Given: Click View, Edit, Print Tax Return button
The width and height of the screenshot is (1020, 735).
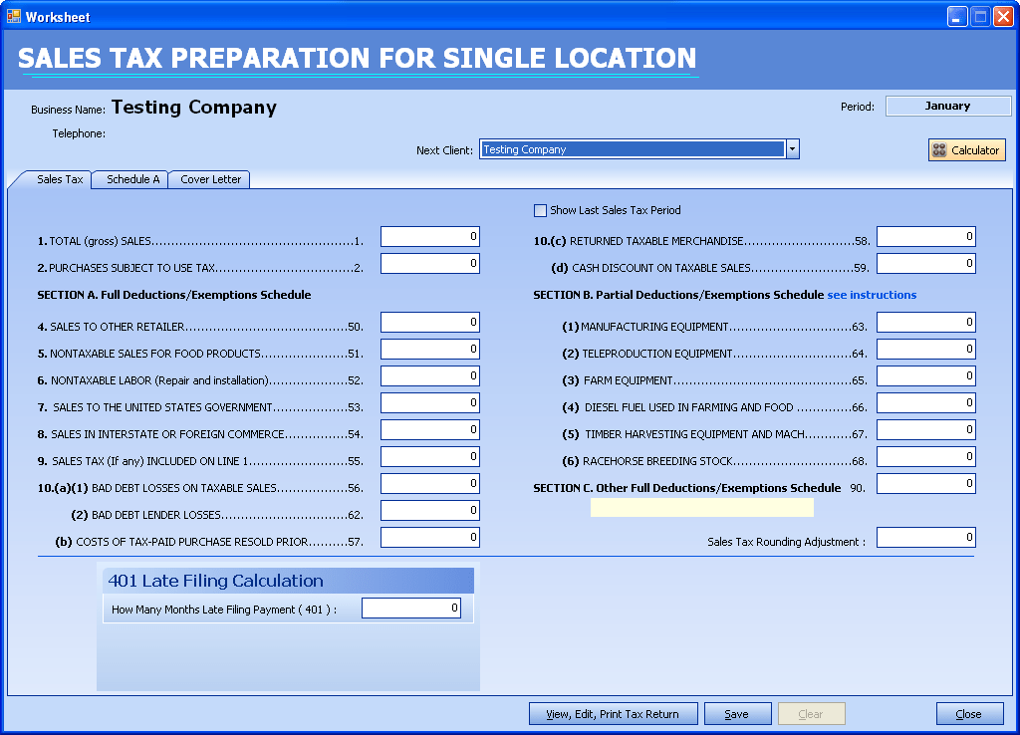Looking at the screenshot, I should [x=613, y=713].
